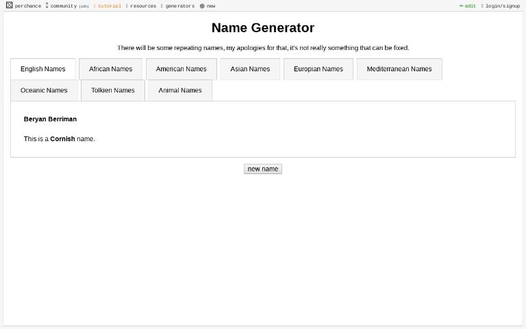Image resolution: width=526 pixels, height=329 pixels.
Task: Switch to the American Names tab
Action: 181,69
